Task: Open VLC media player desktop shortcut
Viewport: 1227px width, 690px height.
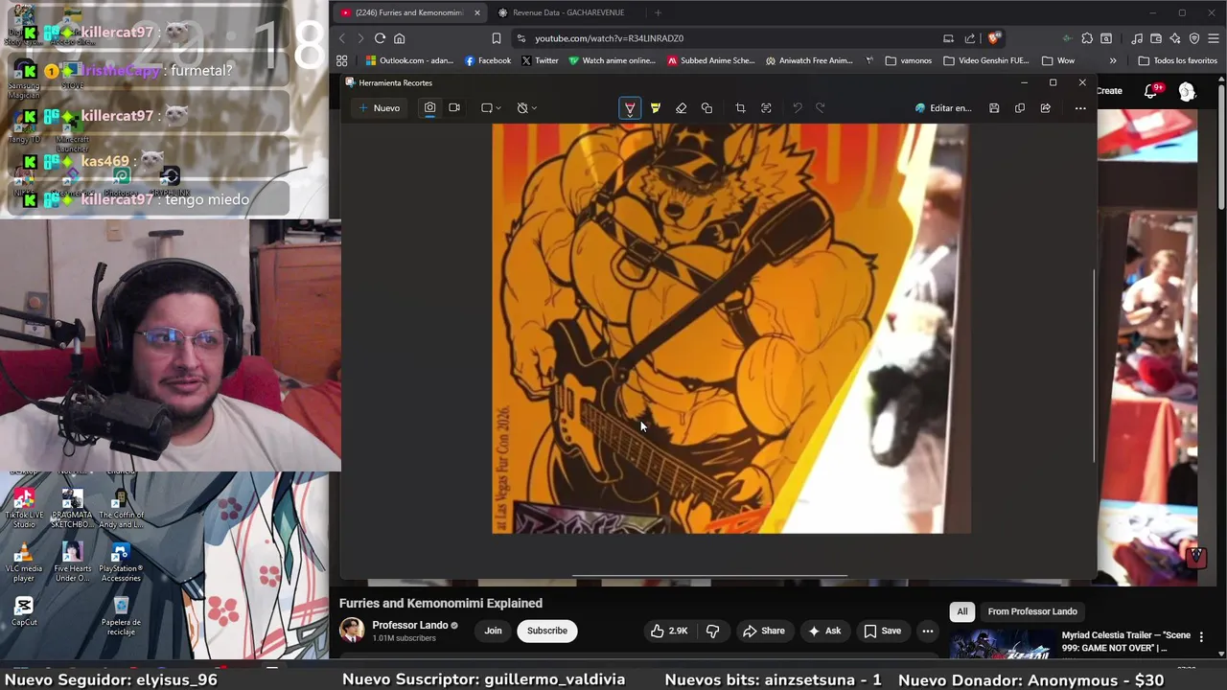Action: click(x=24, y=562)
